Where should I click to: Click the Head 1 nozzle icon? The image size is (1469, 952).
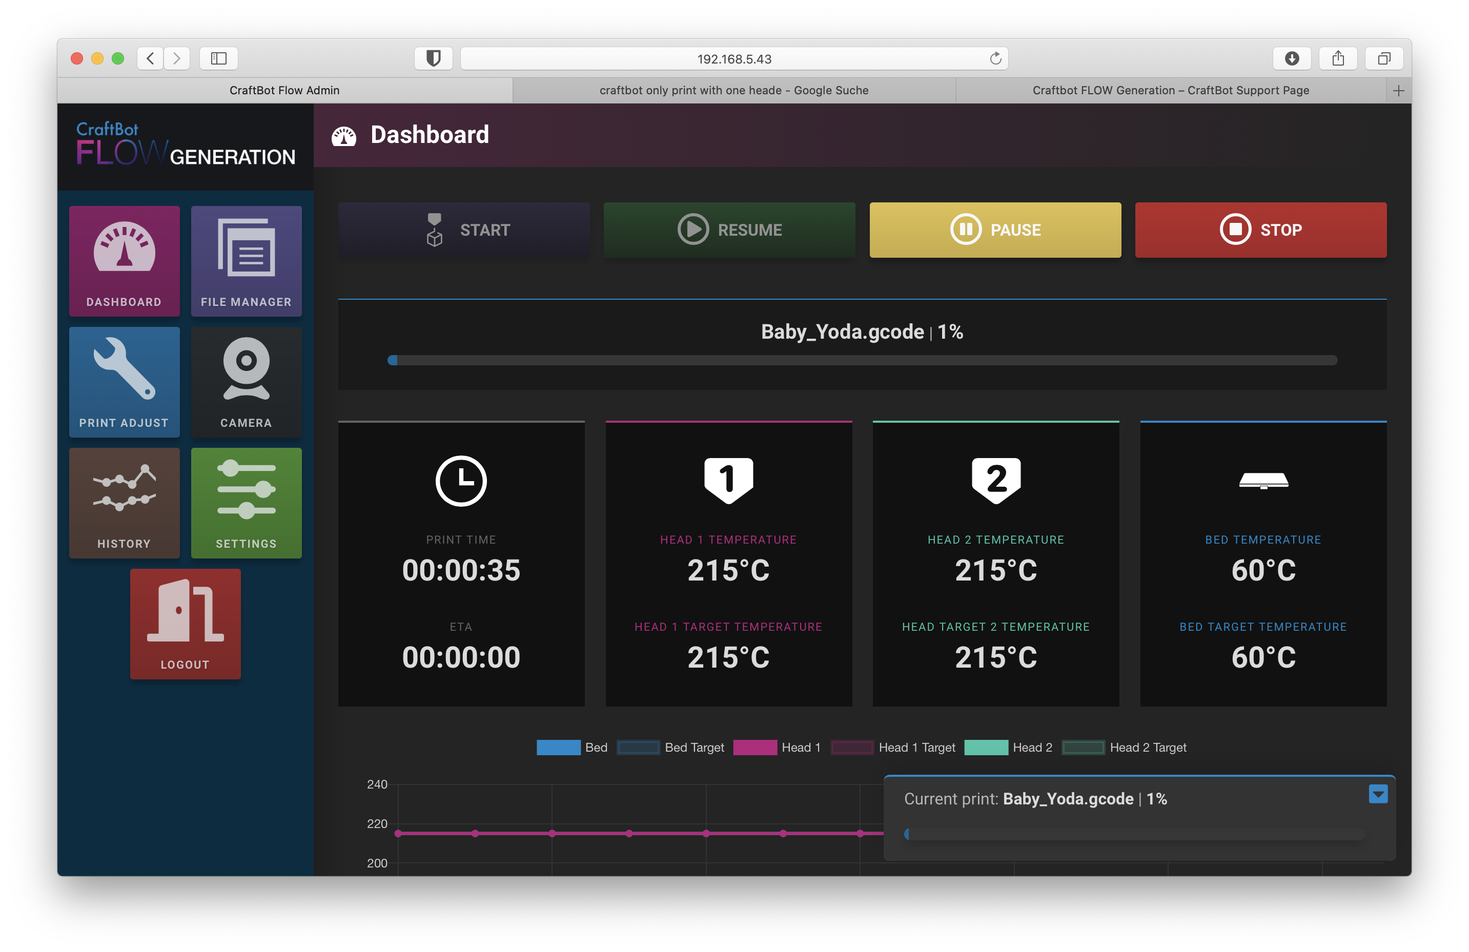click(728, 480)
